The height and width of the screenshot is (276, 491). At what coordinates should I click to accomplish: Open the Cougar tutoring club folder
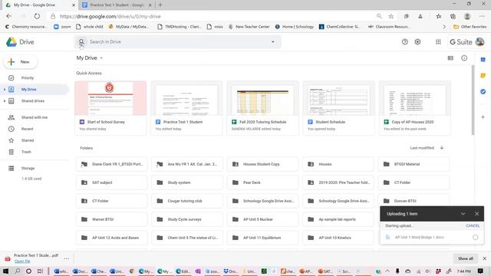pyautogui.click(x=187, y=201)
